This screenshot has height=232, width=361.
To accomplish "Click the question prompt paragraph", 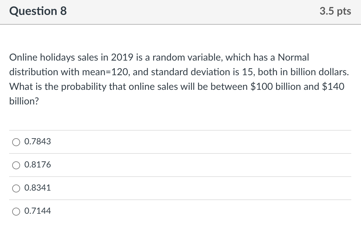I will point(180,79).
